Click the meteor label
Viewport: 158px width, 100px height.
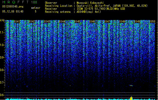(36, 8)
